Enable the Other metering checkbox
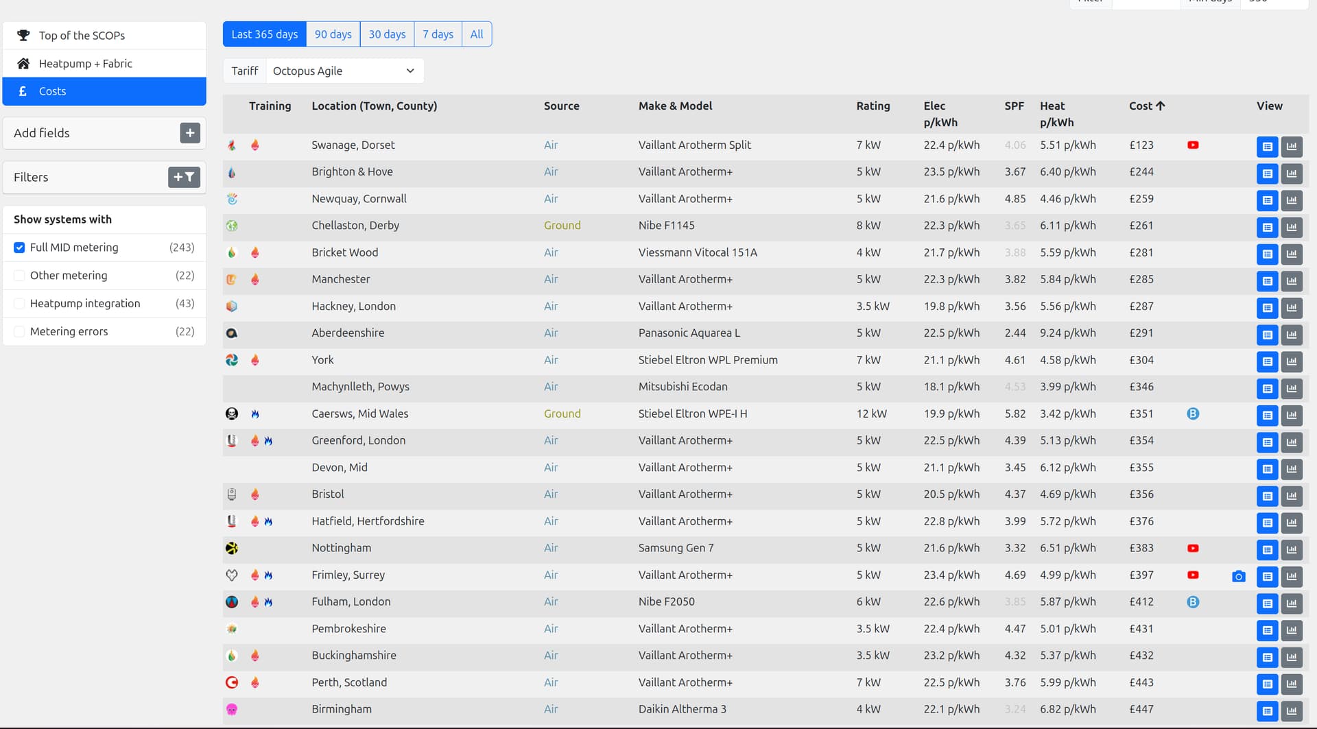Viewport: 1317px width, 729px height. (x=19, y=276)
